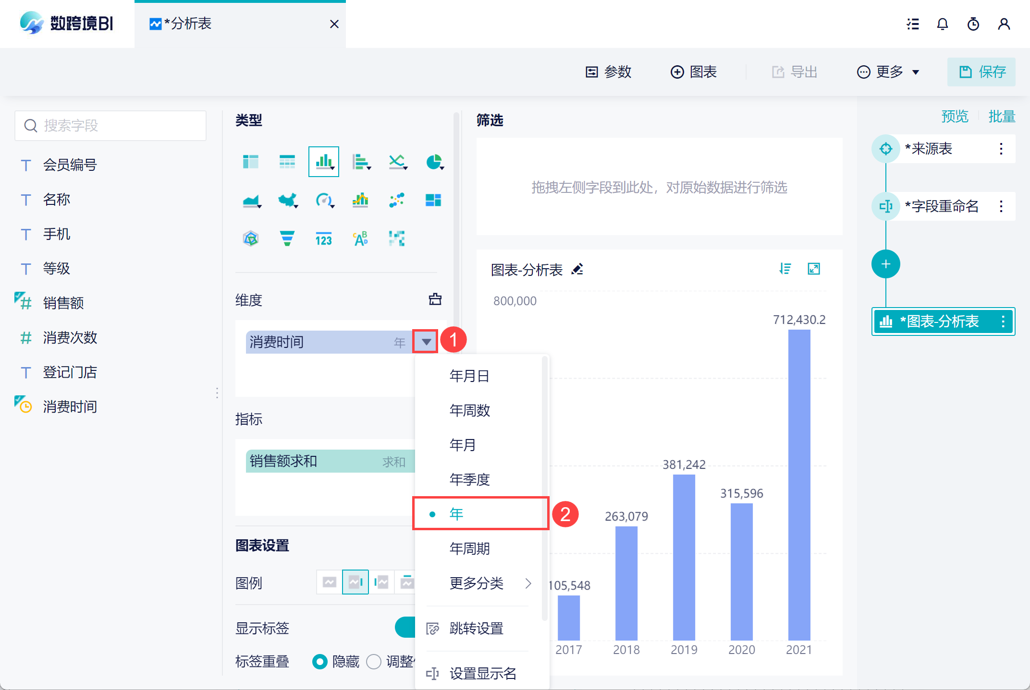
Task: Choose the map chart type icon
Action: coord(287,200)
